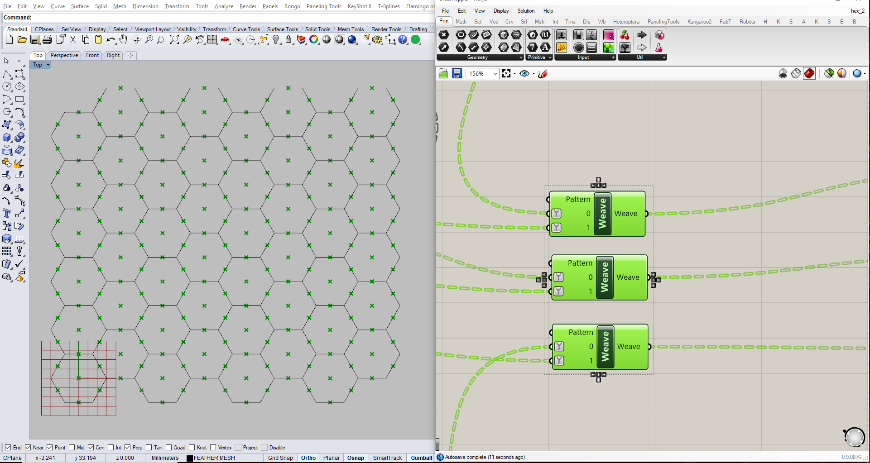Select the Circle tool in left sidebar
Image resolution: width=870 pixels, height=463 pixels.
7,86
